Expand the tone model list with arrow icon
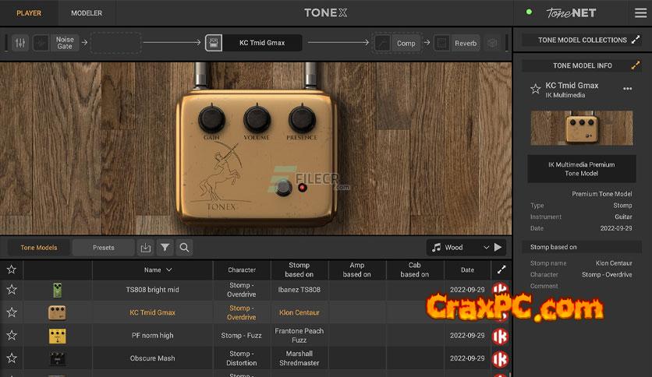 point(501,270)
